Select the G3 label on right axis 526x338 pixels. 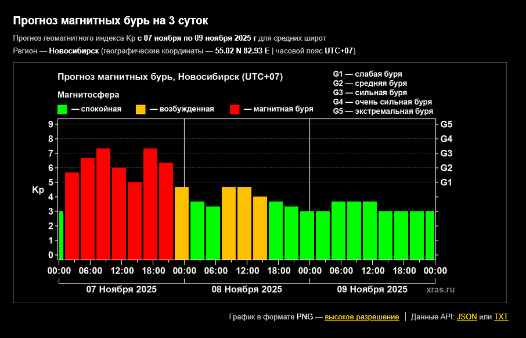pyautogui.click(x=446, y=153)
